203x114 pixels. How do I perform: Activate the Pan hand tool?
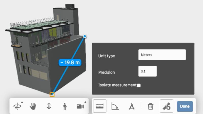point(33,106)
